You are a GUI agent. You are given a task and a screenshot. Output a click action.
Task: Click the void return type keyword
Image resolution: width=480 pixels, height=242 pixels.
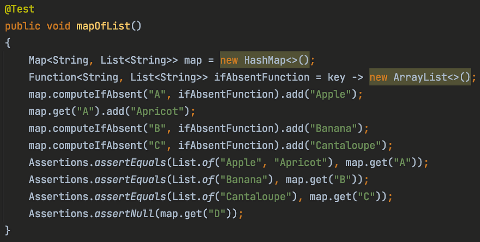click(59, 26)
